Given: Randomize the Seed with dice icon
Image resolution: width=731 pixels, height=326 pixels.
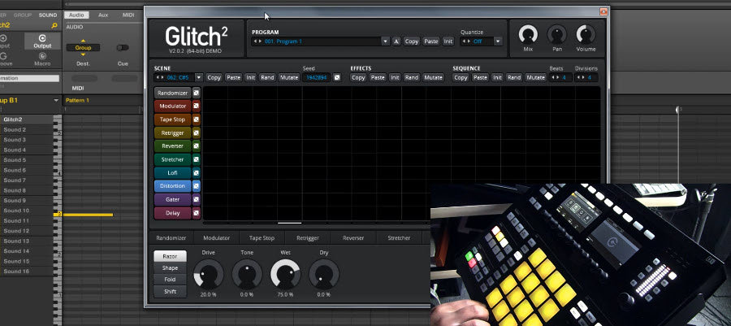Looking at the screenshot, I should 337,77.
